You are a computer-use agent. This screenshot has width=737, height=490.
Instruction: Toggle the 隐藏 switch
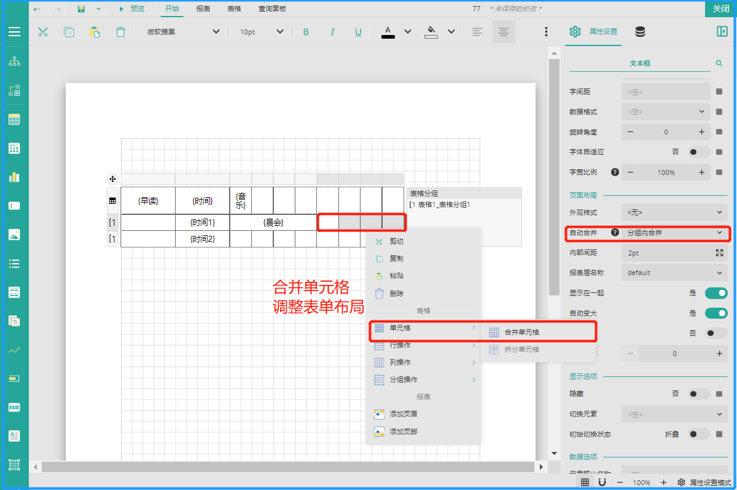click(699, 394)
